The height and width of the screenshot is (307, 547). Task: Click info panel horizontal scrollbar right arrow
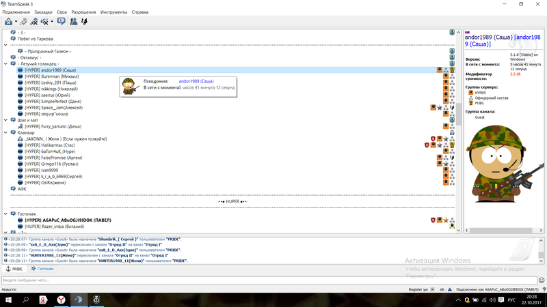[x=541, y=231]
